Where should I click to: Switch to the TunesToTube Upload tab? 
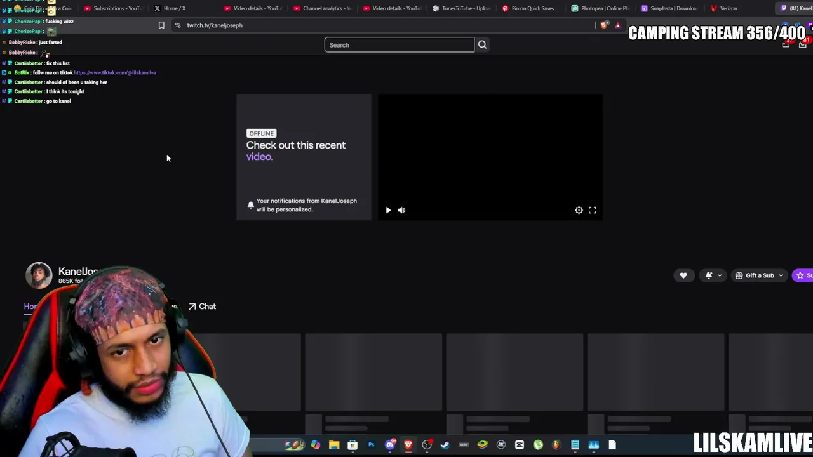[461, 8]
